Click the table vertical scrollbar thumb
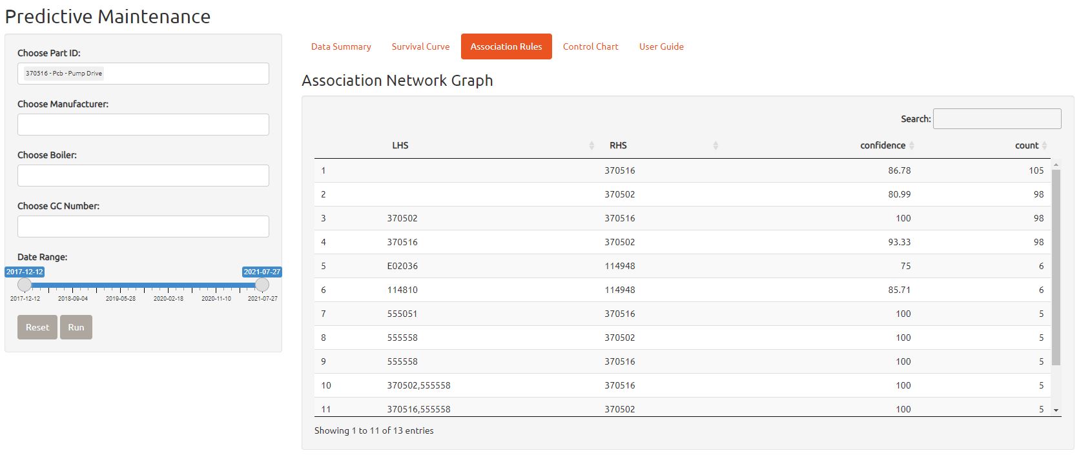 point(1056,267)
